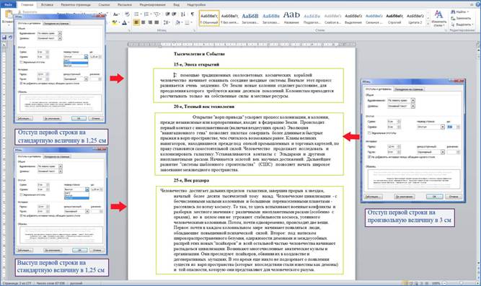Toggle the show paragraph marks icon
The width and height of the screenshot is (481, 286).
pos(193,14)
